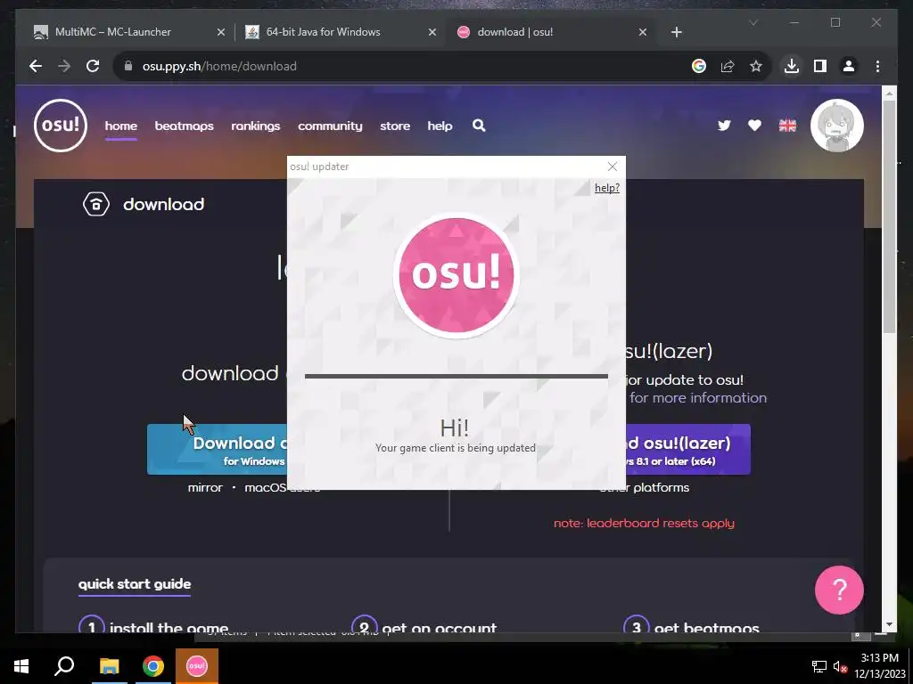Viewport: 913px width, 684px height.
Task: Select the download | osu! tab
Action: pyautogui.click(x=552, y=32)
